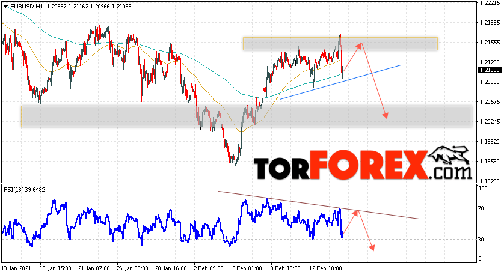Screen dimensions: 504x275
Task: Open the chart menu triangle beside EURUSD,H1
Action: 5,7
